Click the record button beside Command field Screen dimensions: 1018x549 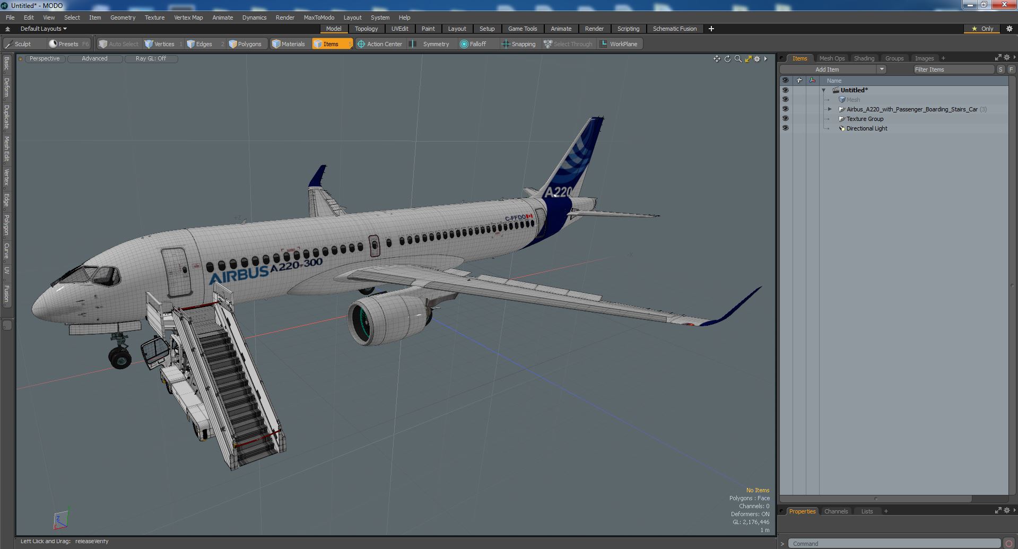[x=1008, y=543]
